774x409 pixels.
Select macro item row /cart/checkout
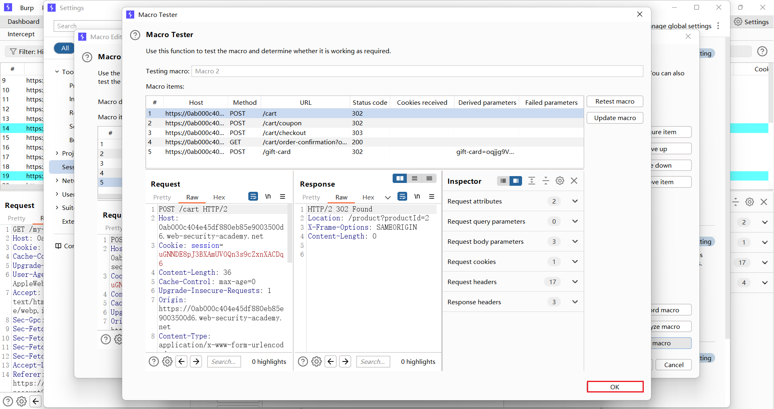point(364,133)
